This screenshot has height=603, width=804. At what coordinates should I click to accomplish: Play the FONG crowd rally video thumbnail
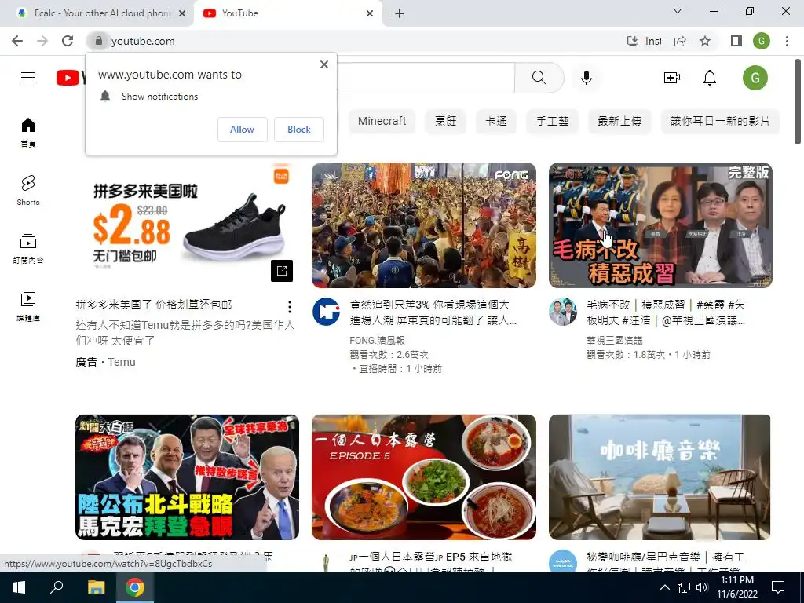423,225
